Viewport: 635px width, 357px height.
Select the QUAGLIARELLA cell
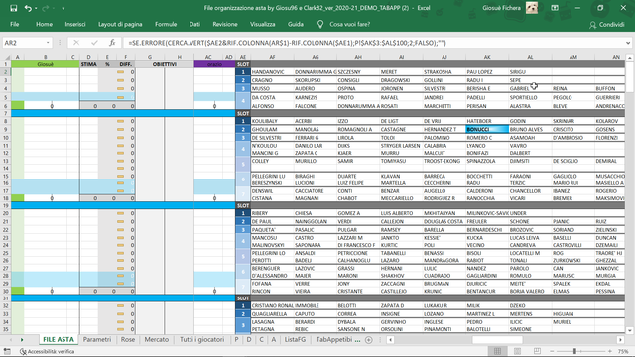tap(272, 314)
